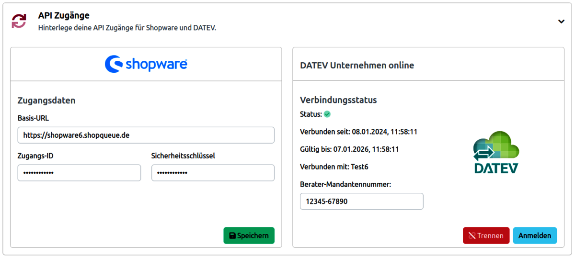Viewport: 575px width, 257px height.
Task: Focus the Berater-Mandantennummer input field
Action: tap(362, 201)
